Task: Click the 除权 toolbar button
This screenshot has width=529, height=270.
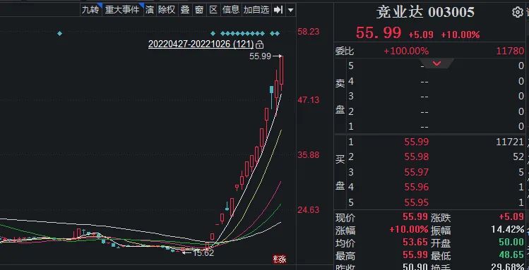Action: [167, 10]
